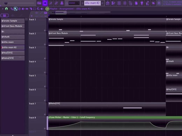This screenshot has width=182, height=136.
Task: Select previous pattern with left arrow
Action: point(83,3)
